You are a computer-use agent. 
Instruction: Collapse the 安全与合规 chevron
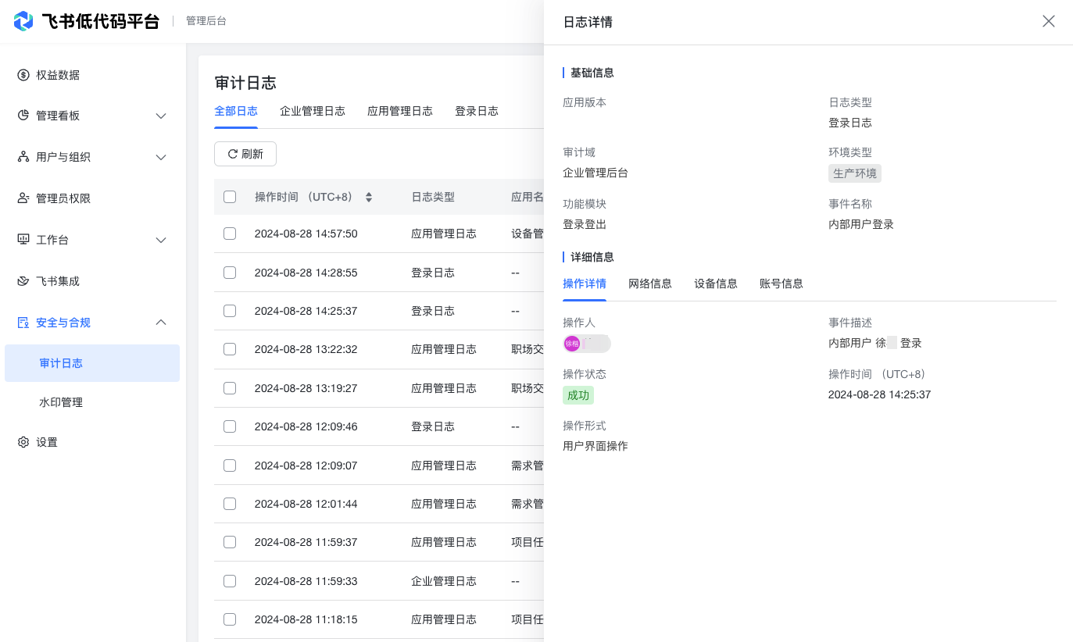pyautogui.click(x=161, y=323)
